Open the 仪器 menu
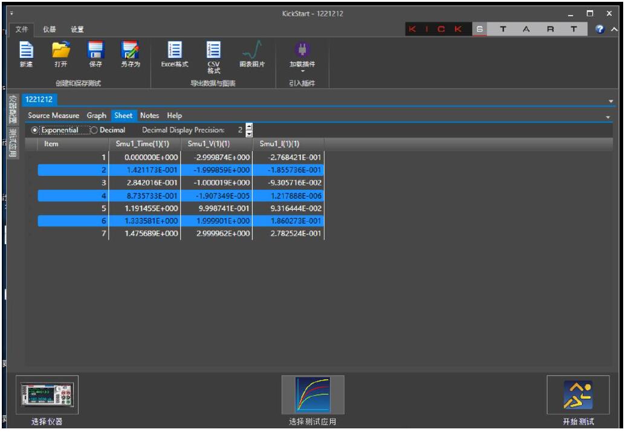625x432 pixels. pyautogui.click(x=50, y=30)
